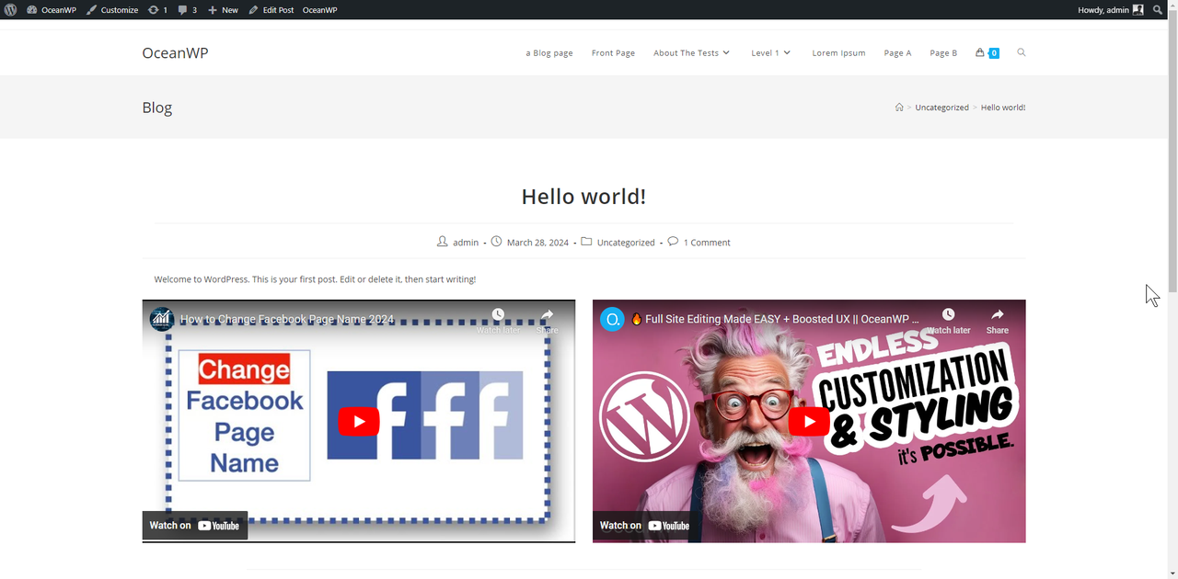The height and width of the screenshot is (579, 1178).
Task: Click the channel avatar on OceanWP video
Action: point(612,319)
